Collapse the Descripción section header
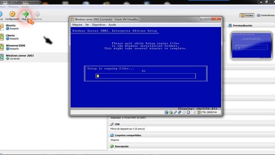Image resolution: width=275 pixels, height=155 pixels. (x=192, y=146)
